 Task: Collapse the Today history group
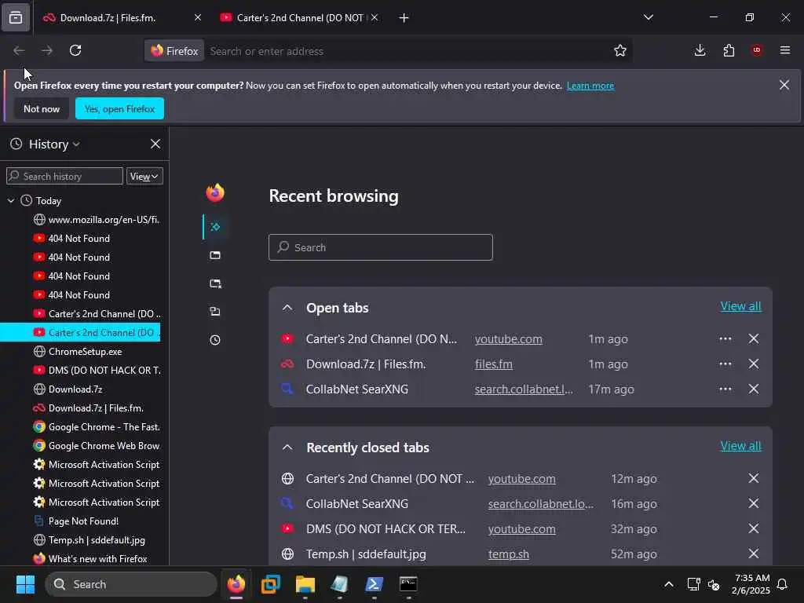(11, 201)
